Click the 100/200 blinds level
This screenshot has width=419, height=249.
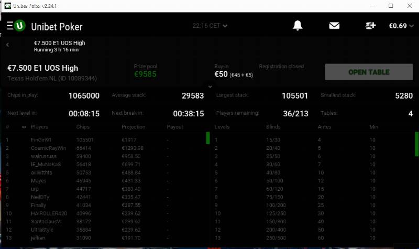coord(276,205)
